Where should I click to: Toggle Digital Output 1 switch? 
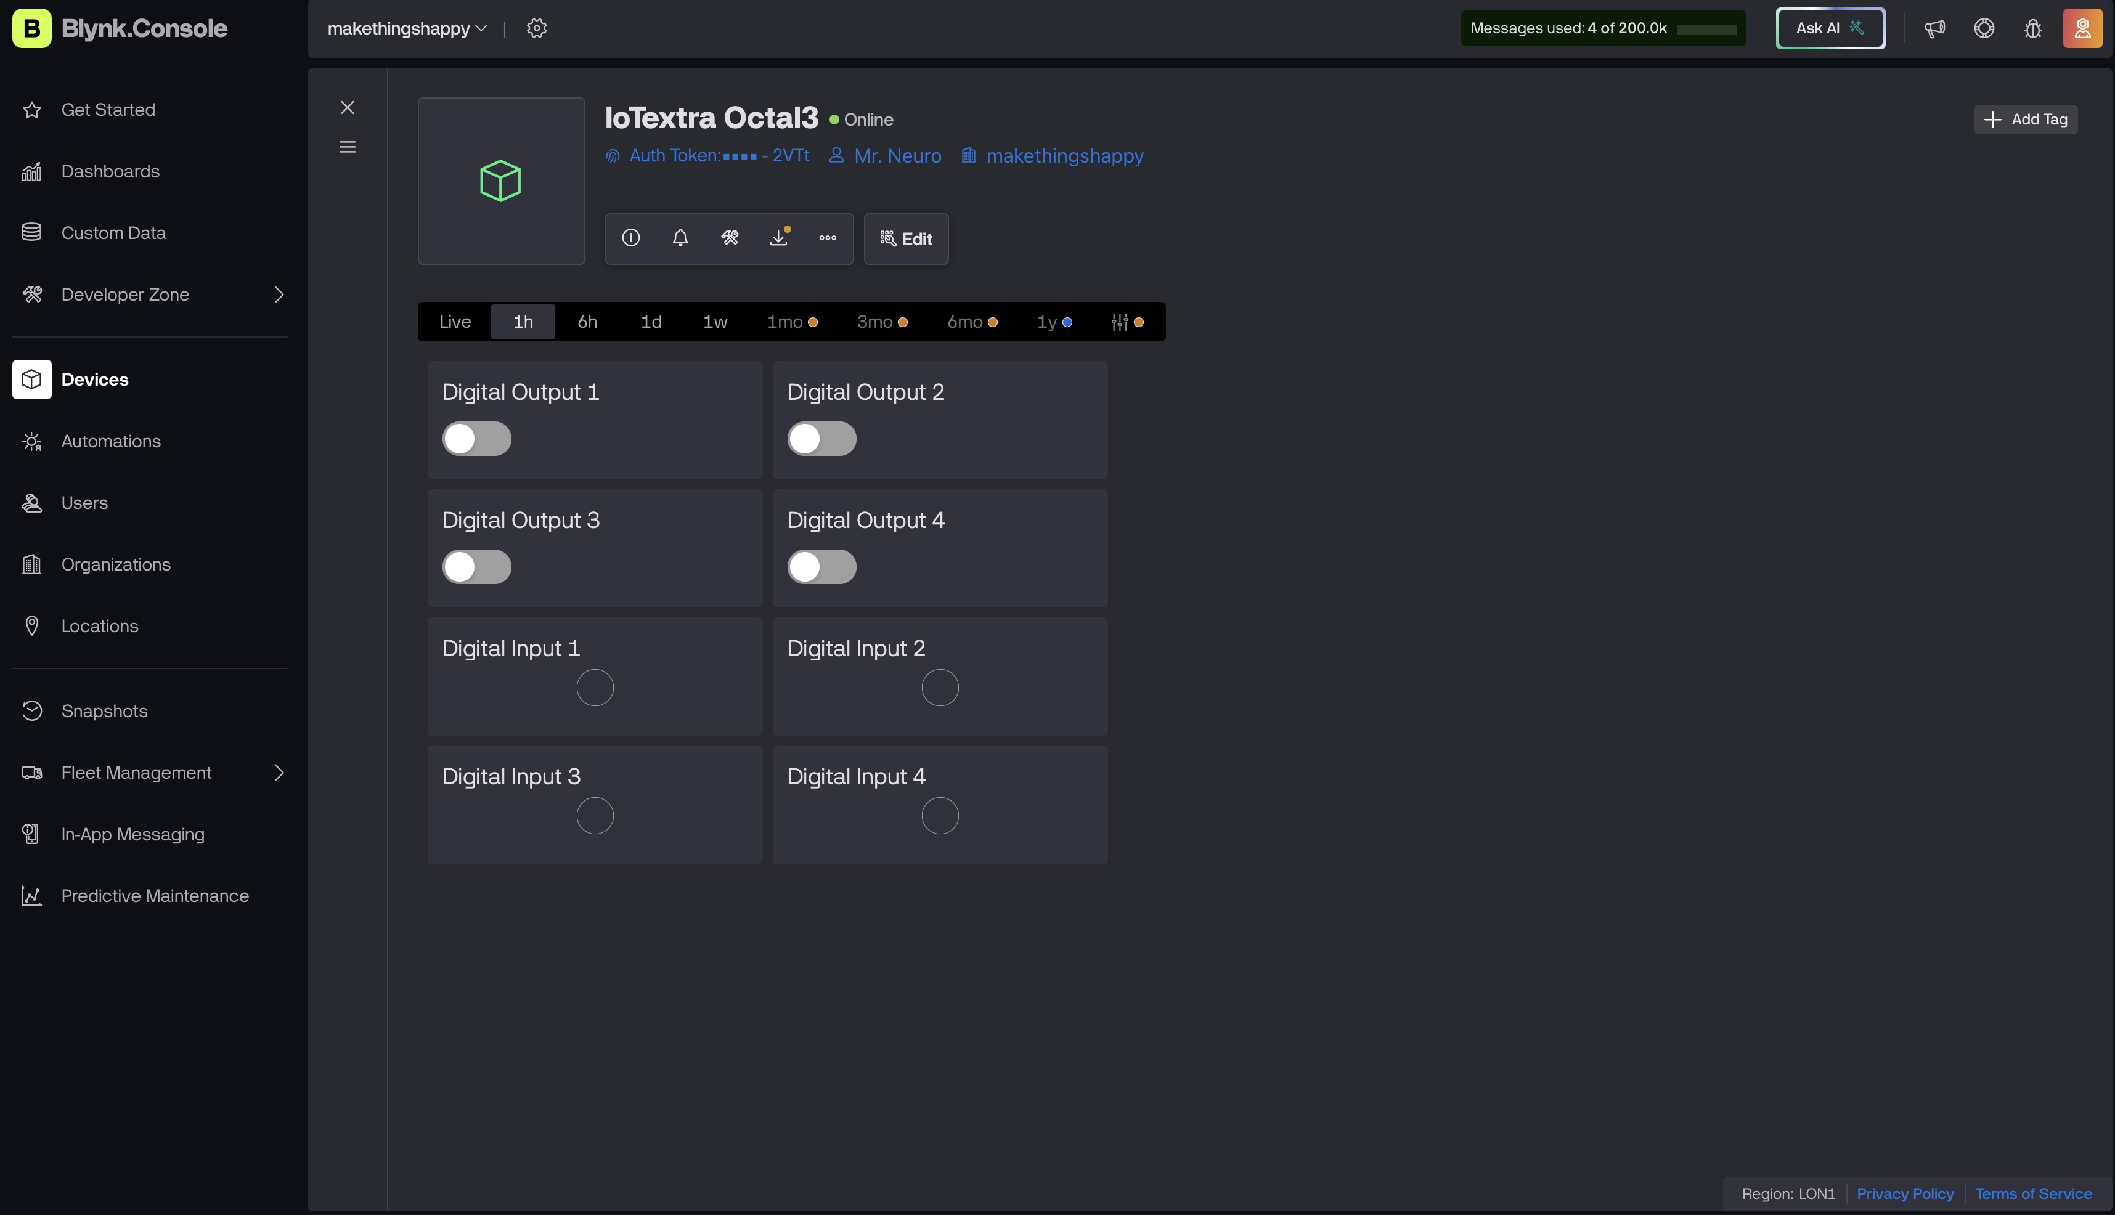point(476,439)
